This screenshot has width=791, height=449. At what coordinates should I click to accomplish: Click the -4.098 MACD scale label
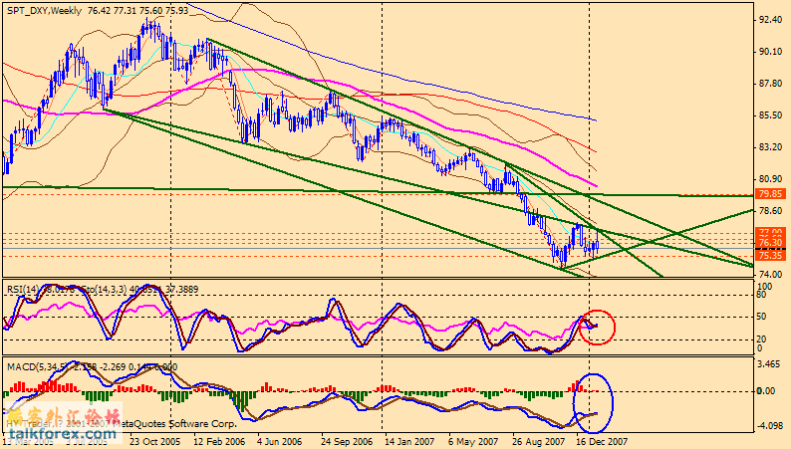769,426
